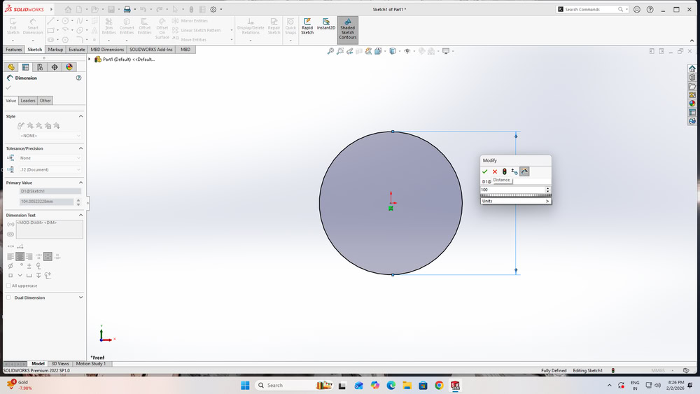Screen dimensions: 700x394
Task: Open the Appearances task pane icon
Action: click(692, 104)
